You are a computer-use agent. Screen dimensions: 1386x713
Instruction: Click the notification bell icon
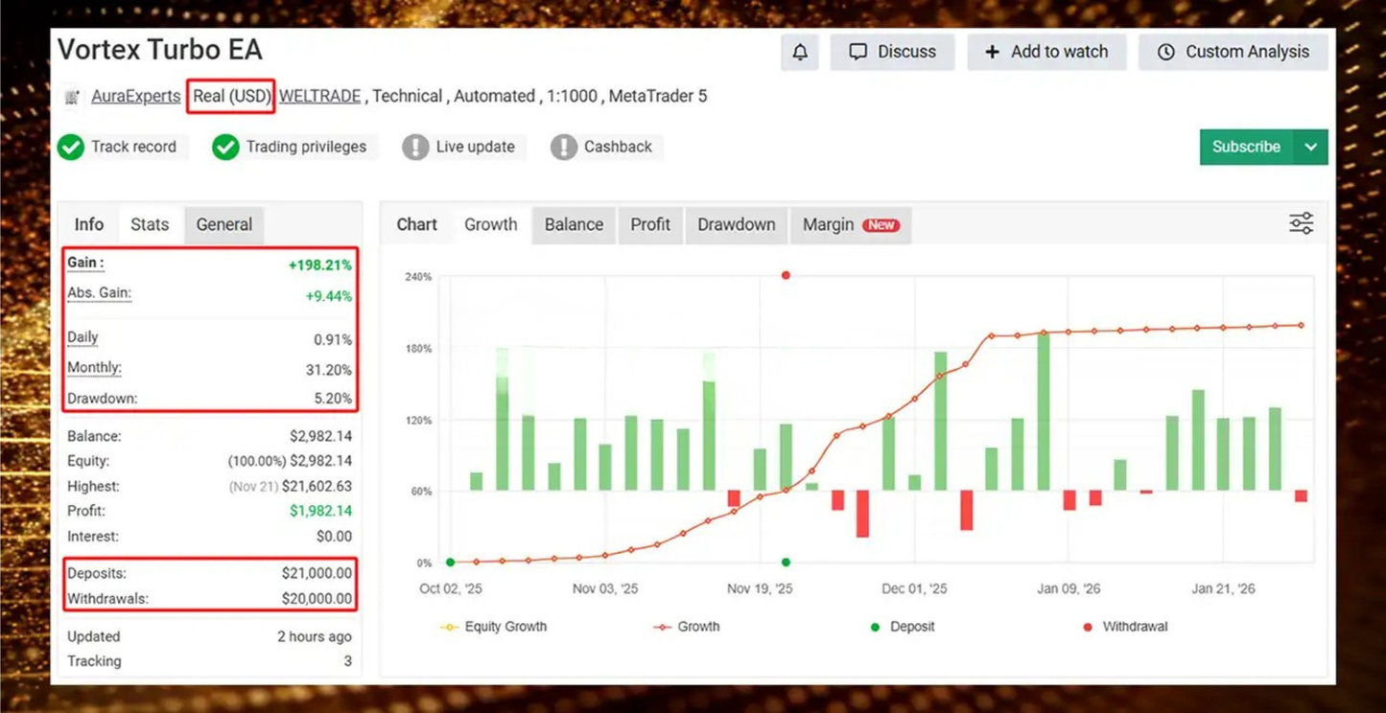tap(799, 52)
